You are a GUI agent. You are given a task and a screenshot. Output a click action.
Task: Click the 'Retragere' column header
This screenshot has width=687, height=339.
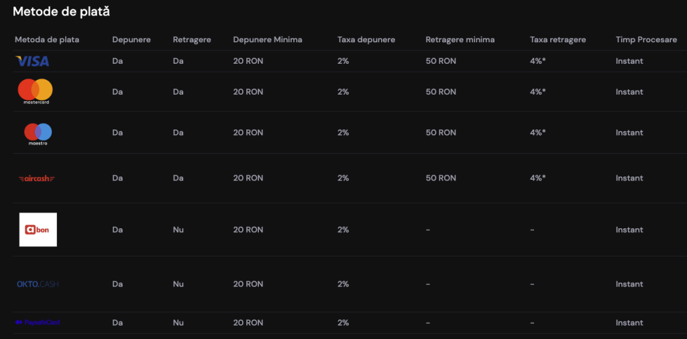[192, 40]
